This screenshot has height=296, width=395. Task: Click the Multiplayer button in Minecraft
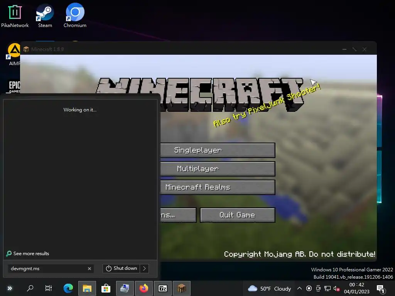[x=218, y=169]
